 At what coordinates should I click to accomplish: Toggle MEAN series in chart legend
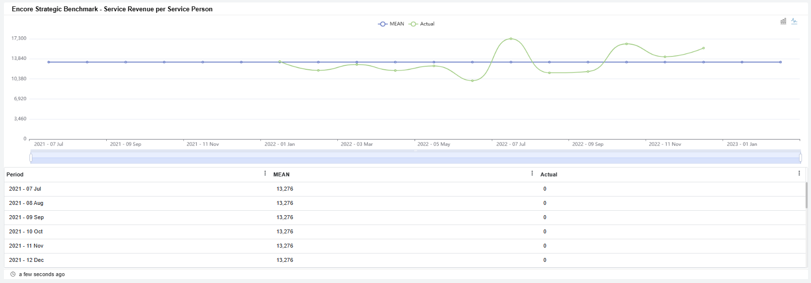391,24
